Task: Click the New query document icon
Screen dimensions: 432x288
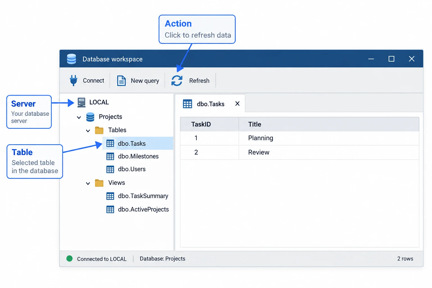Action: point(121,81)
